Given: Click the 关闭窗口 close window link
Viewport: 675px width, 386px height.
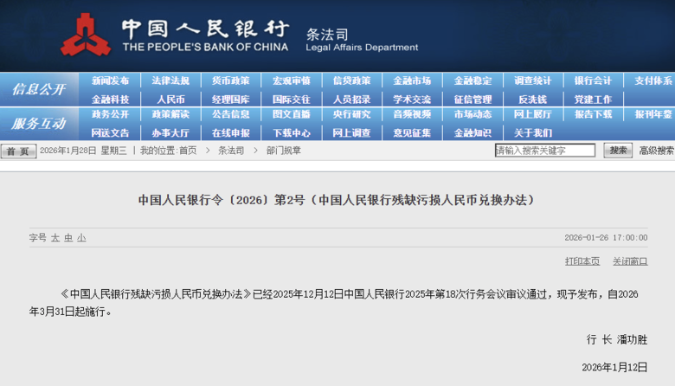Looking at the screenshot, I should [x=630, y=261].
